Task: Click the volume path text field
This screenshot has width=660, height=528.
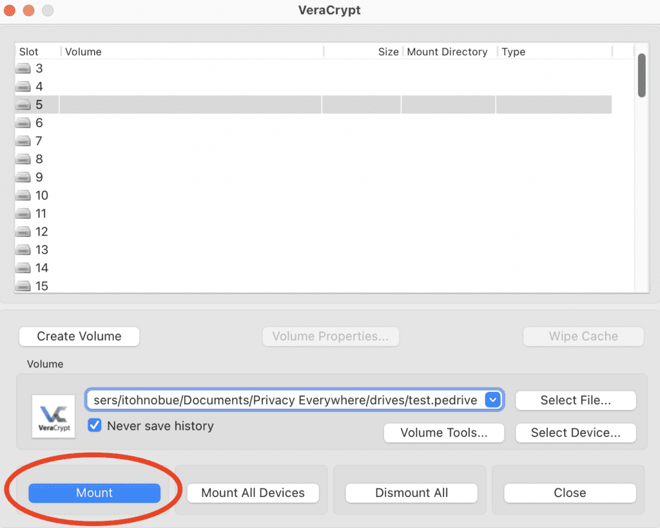Action: pyautogui.click(x=286, y=400)
